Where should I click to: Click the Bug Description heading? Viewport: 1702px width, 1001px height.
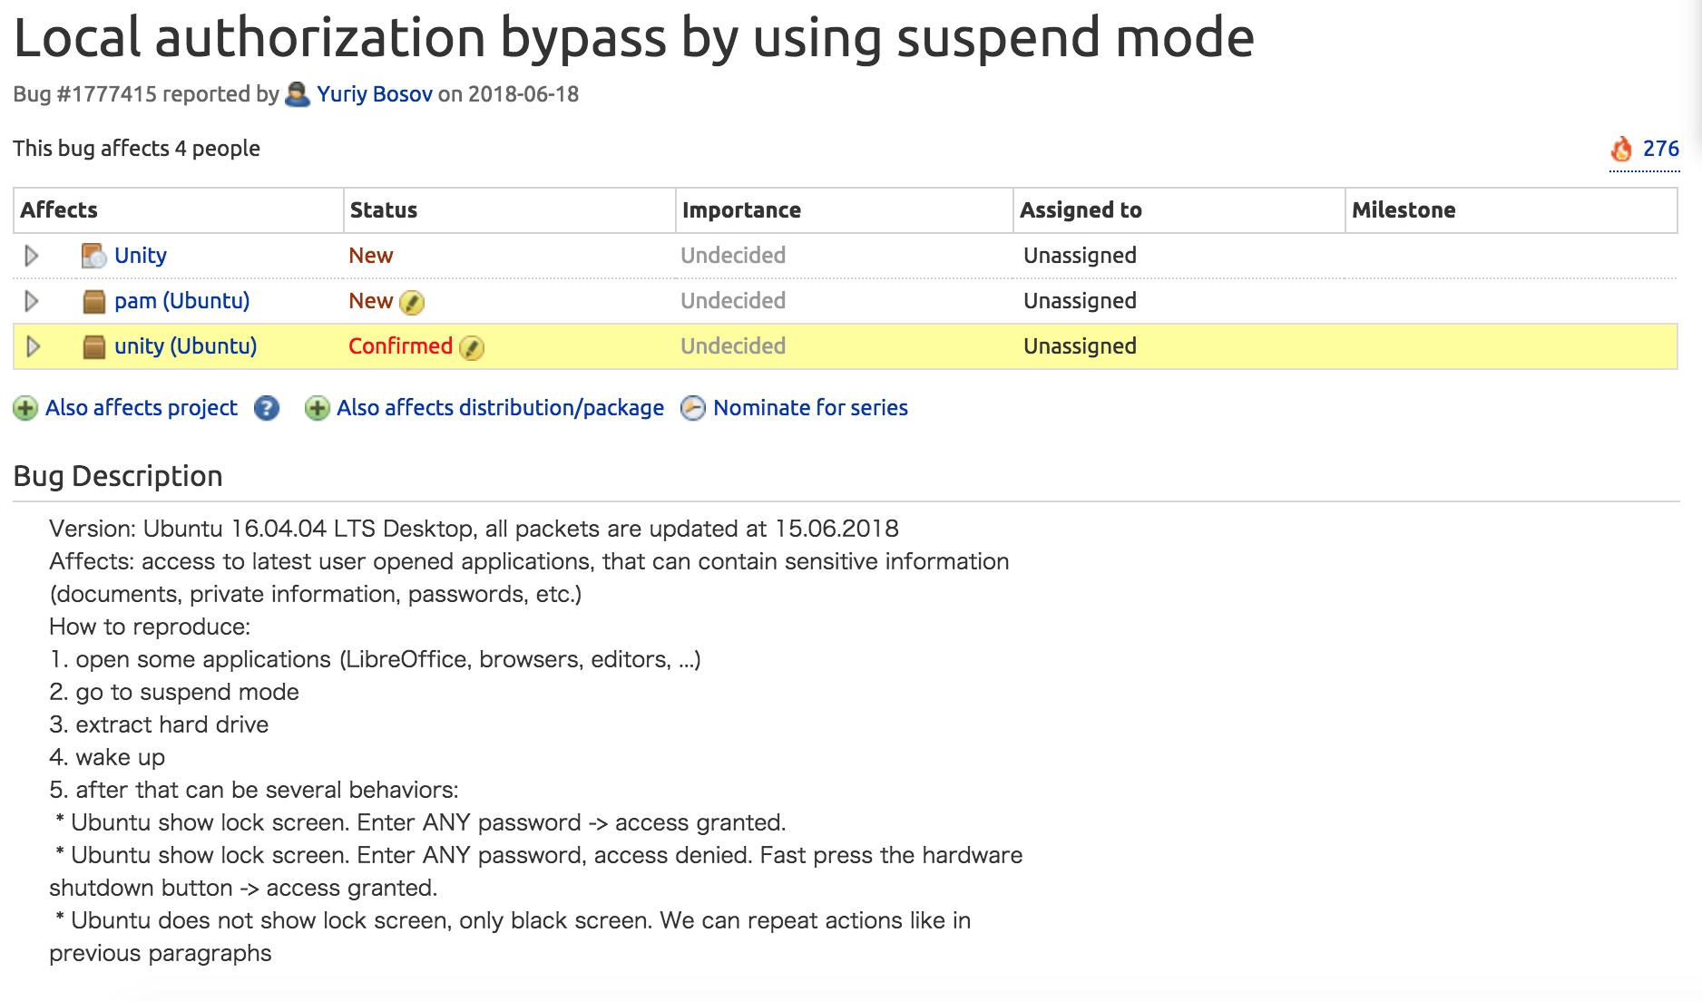pos(118,476)
